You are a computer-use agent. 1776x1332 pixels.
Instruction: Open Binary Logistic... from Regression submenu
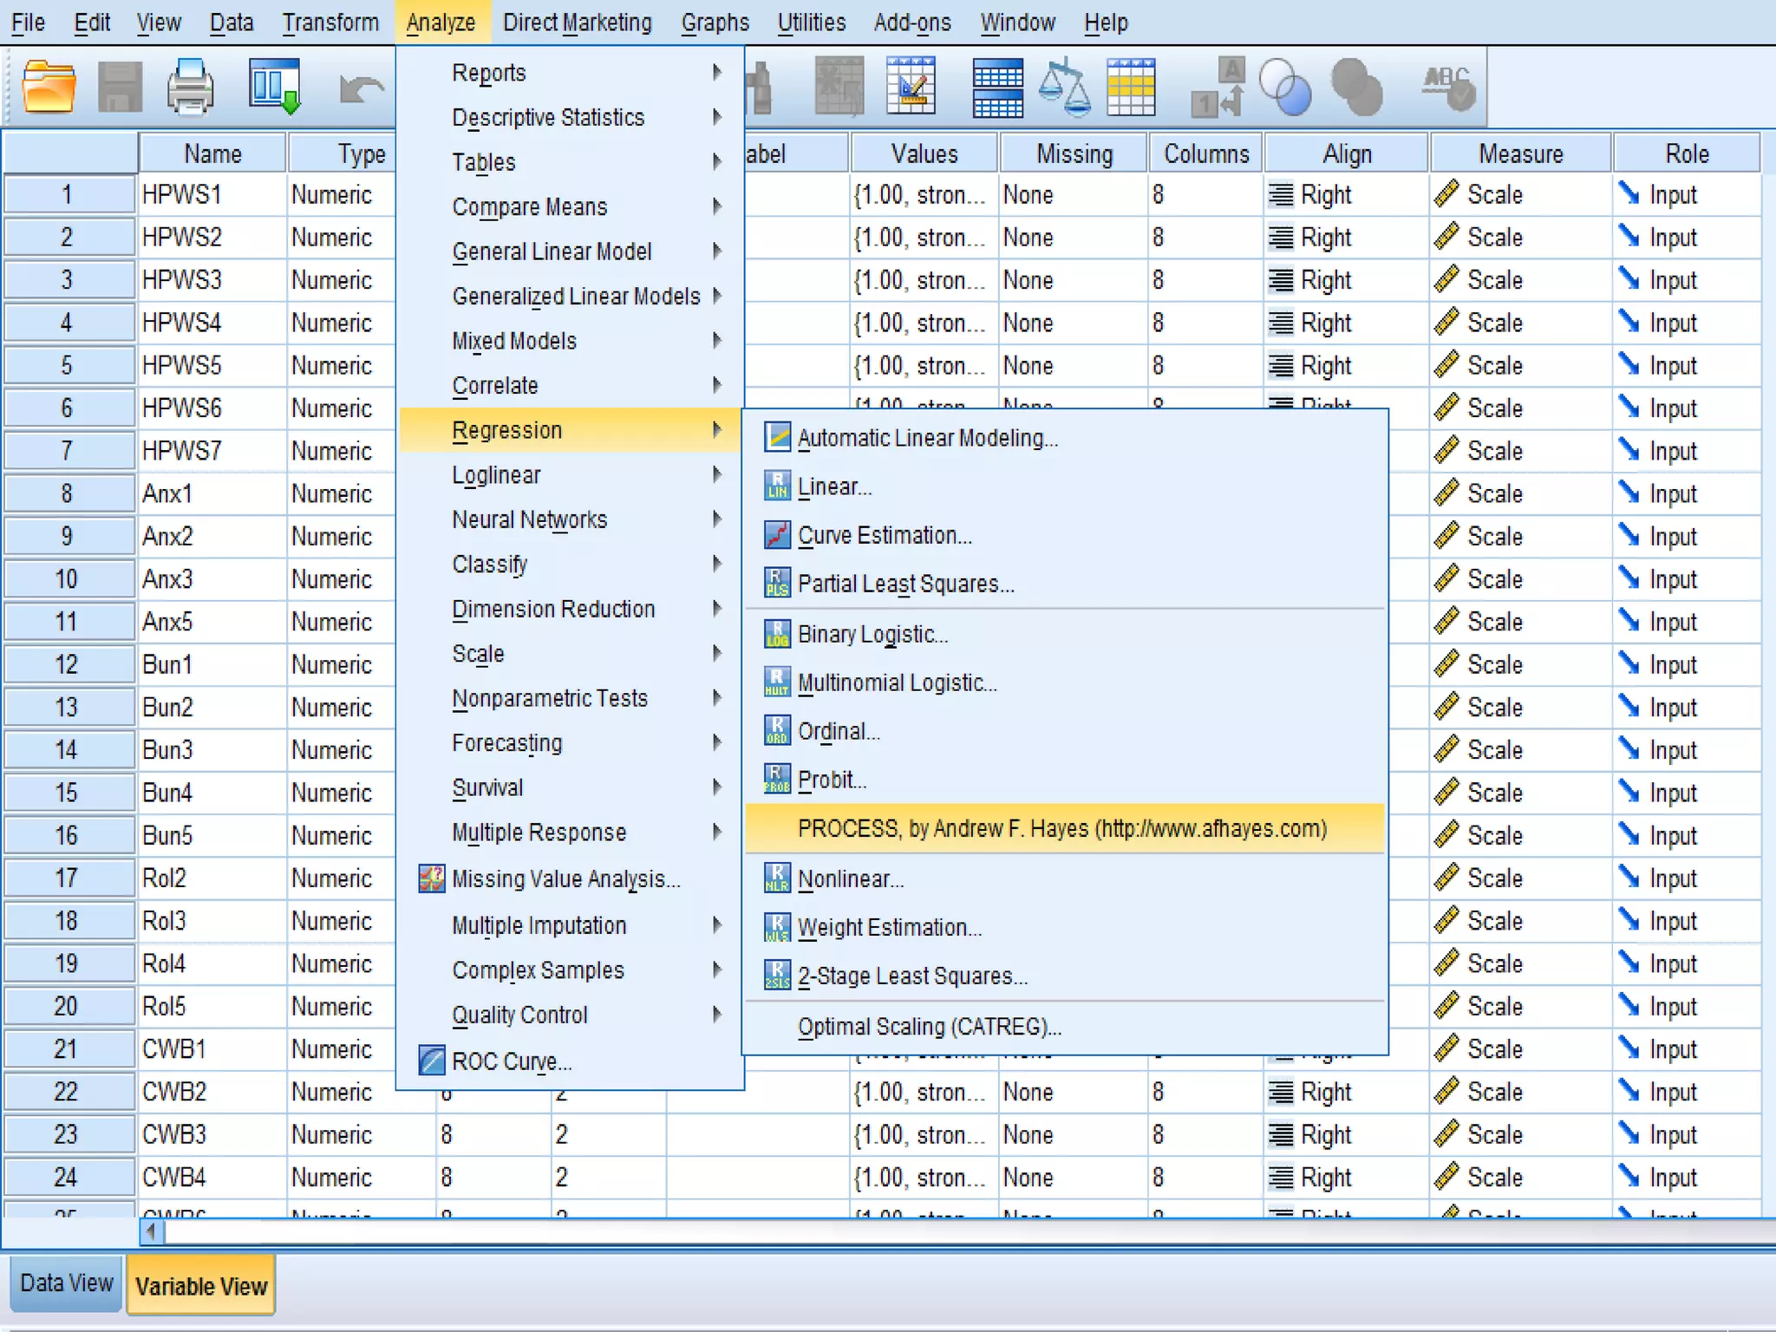(872, 635)
